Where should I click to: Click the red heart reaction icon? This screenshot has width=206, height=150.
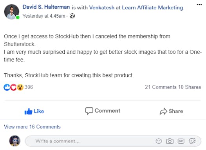(x=13, y=87)
